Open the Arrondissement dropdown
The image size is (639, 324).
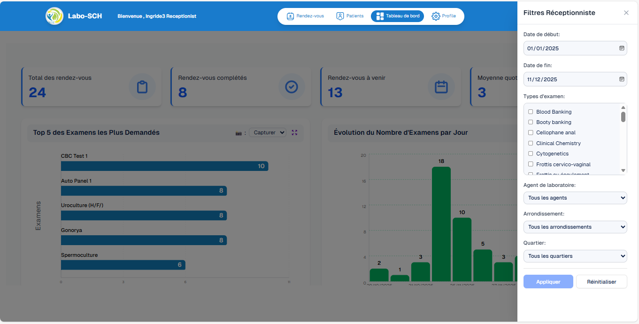pos(575,227)
